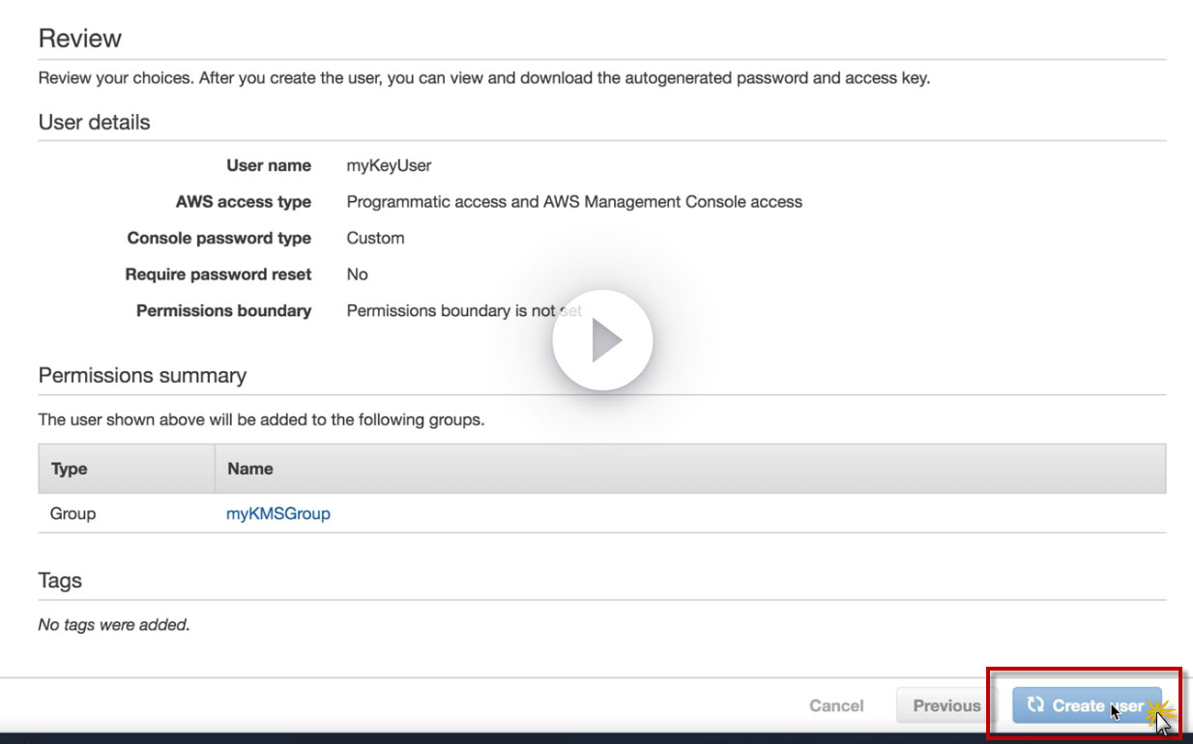Go back with the Previous button
Viewport: 1193px width, 744px height.
point(946,705)
